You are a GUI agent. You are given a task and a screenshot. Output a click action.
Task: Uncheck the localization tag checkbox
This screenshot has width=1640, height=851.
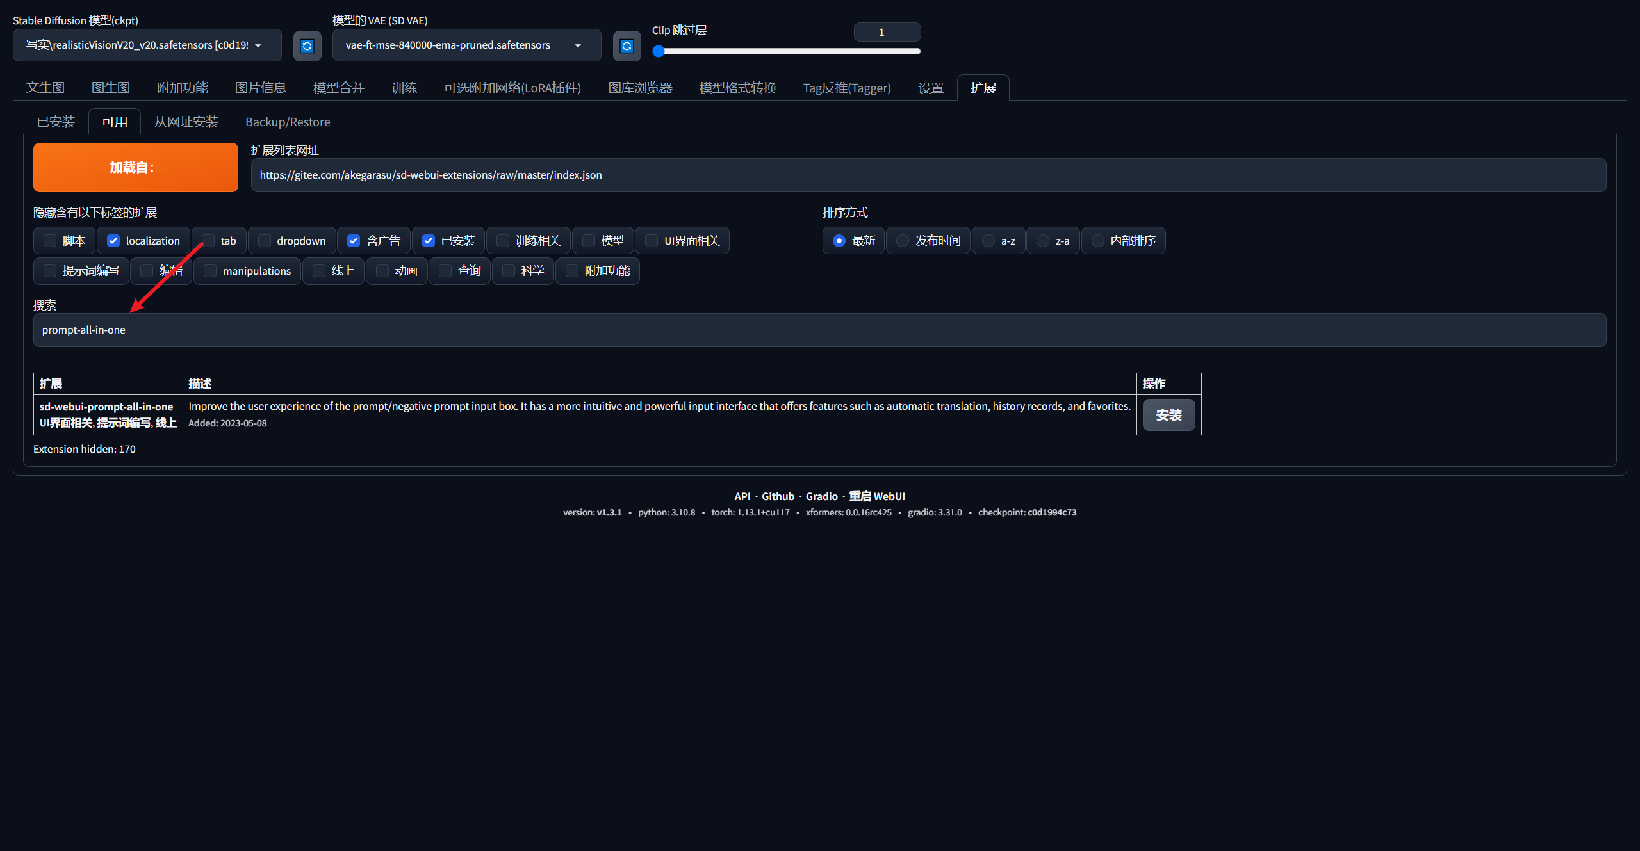point(113,241)
